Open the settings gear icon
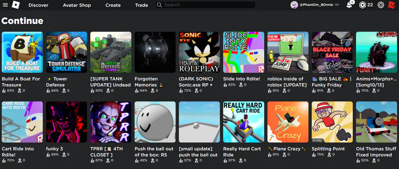This screenshot has width=399, height=169. 381,5
